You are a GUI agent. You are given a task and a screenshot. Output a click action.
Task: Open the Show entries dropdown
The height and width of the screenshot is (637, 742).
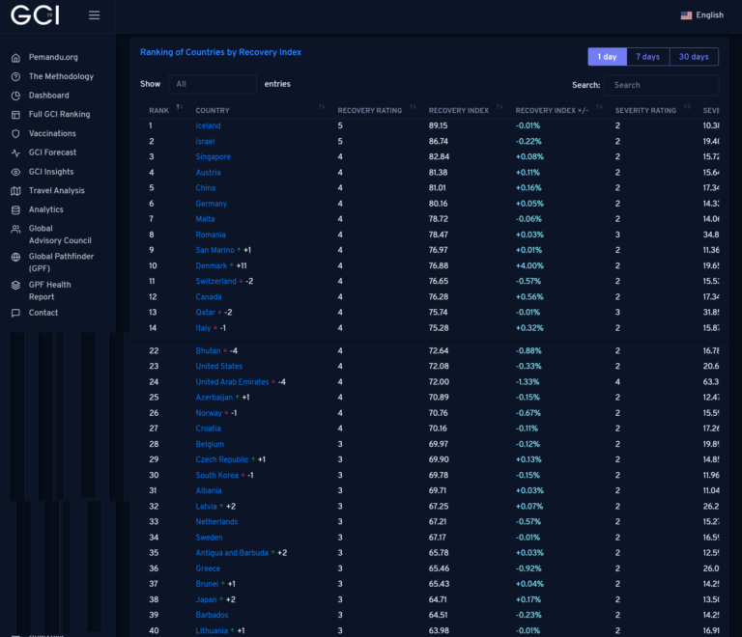pos(211,84)
